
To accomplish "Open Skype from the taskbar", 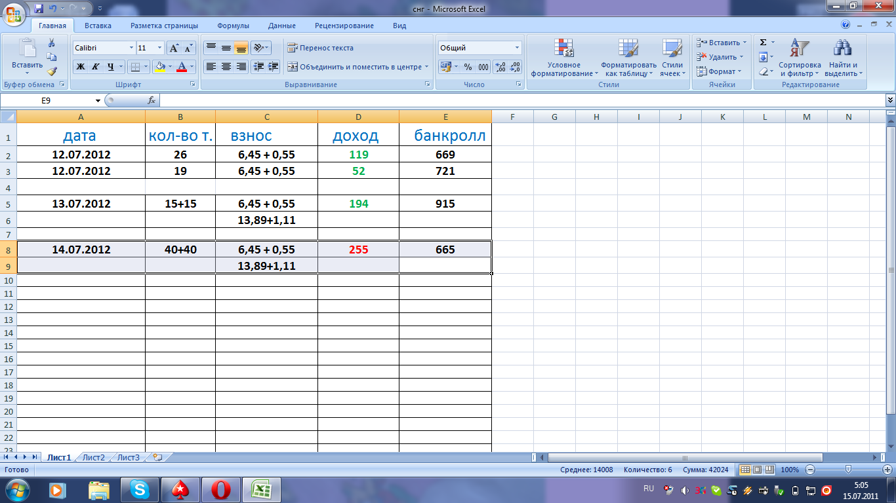I will (x=139, y=489).
